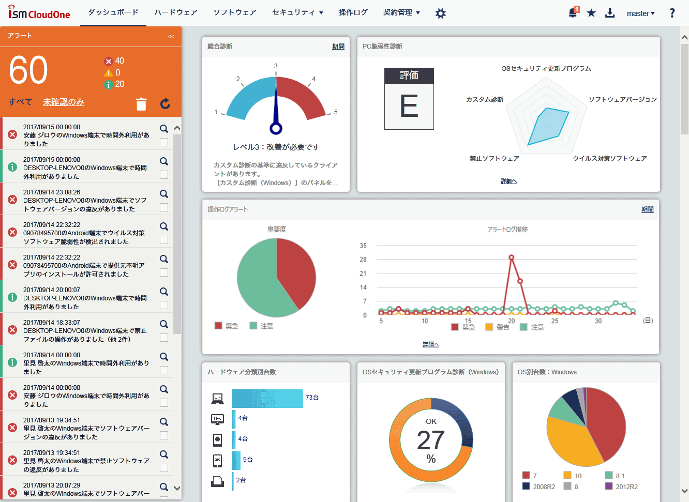
Task: Open magnifier for 2017/09/14 18:33:07 alert
Action: tap(164, 324)
